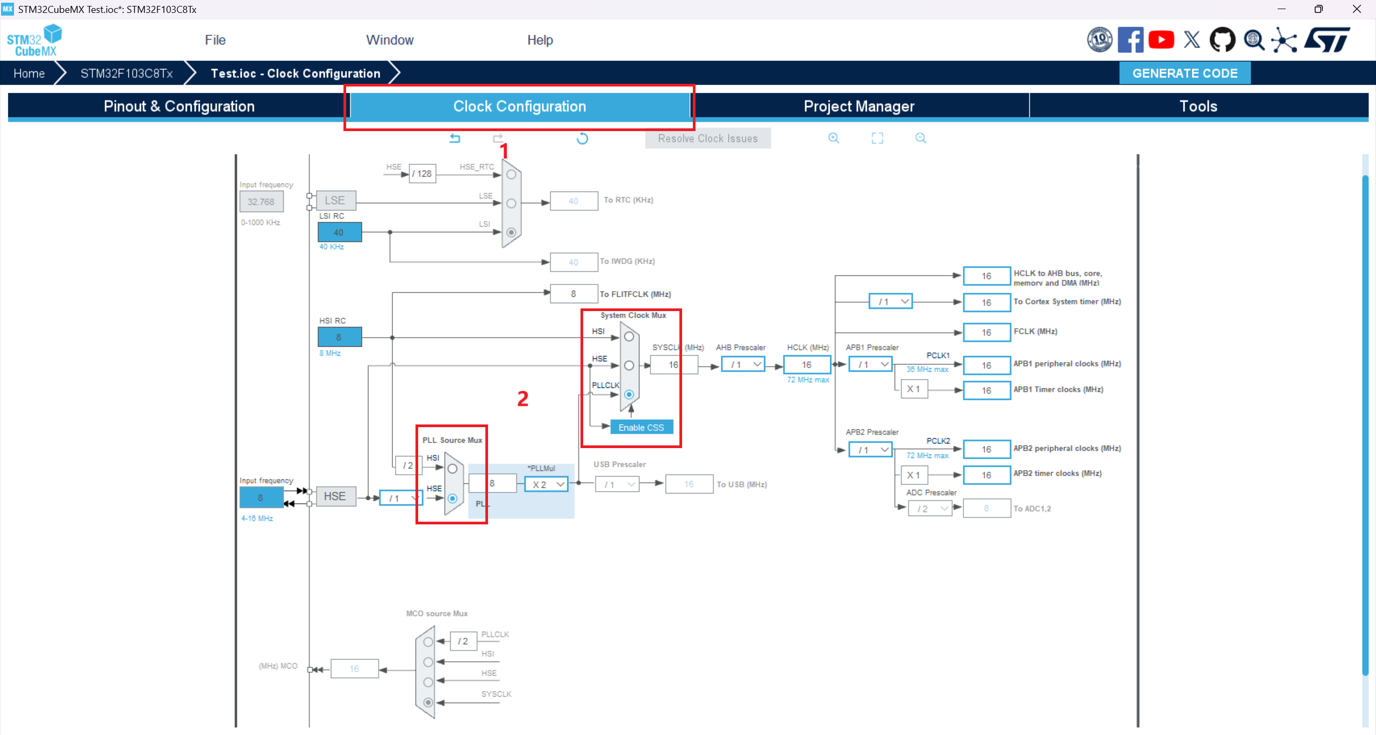
Task: Click the undo arrow icon
Action: tap(455, 138)
